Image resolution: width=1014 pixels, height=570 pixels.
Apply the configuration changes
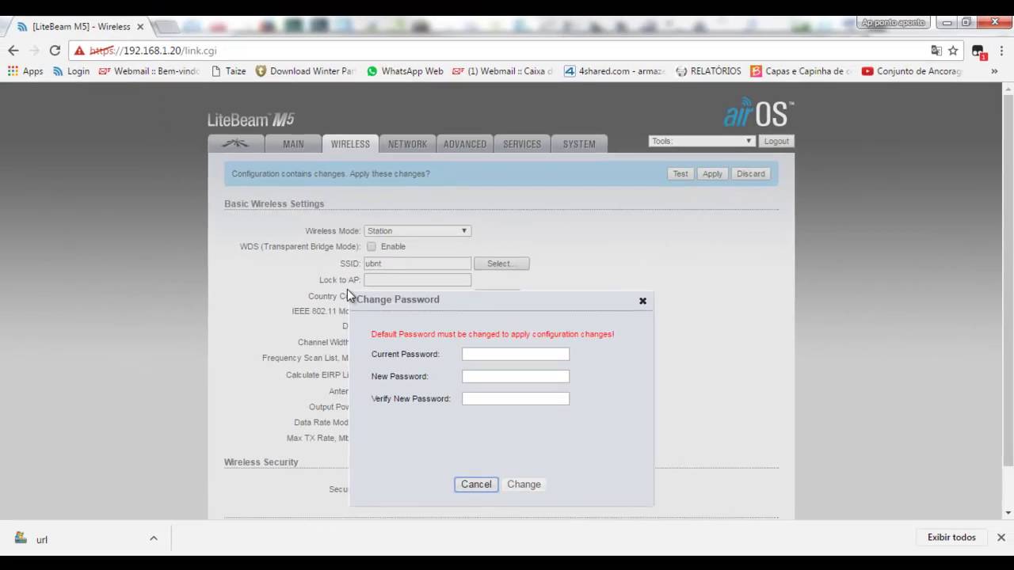point(712,173)
